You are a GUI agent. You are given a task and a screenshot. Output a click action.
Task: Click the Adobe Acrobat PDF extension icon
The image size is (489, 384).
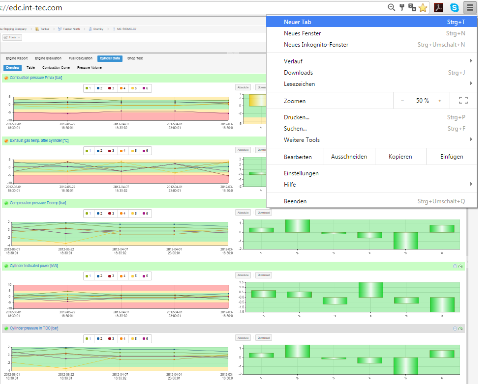click(438, 7)
